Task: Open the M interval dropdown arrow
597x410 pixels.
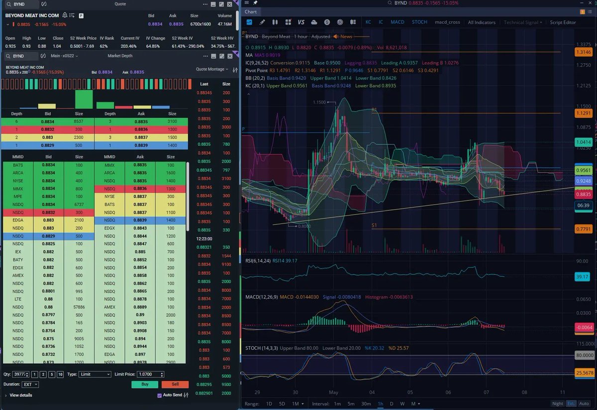Action: tap(419, 404)
